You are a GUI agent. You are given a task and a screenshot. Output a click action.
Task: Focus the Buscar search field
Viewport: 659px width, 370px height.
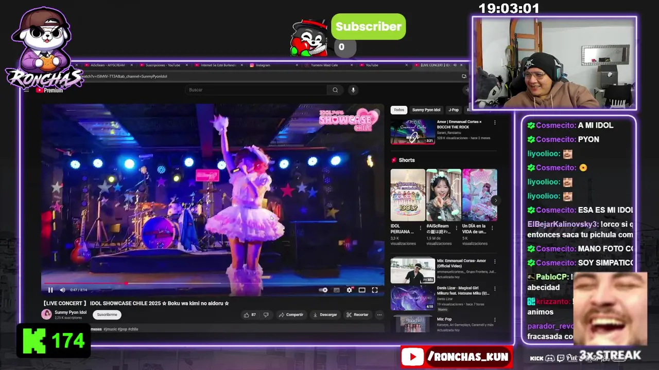click(256, 90)
